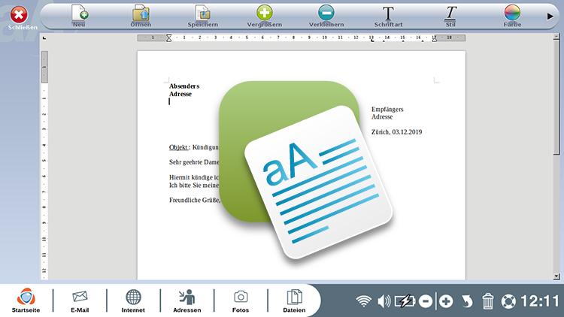Click the "Freundliche Grüße" line
The width and height of the screenshot is (564, 317).
coord(195,201)
